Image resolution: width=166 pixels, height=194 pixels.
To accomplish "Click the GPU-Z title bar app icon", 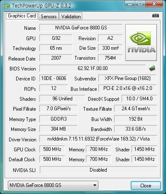I will 7,6.
